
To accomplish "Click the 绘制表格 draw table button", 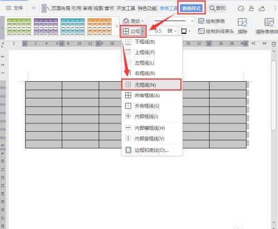I will tap(211, 21).
